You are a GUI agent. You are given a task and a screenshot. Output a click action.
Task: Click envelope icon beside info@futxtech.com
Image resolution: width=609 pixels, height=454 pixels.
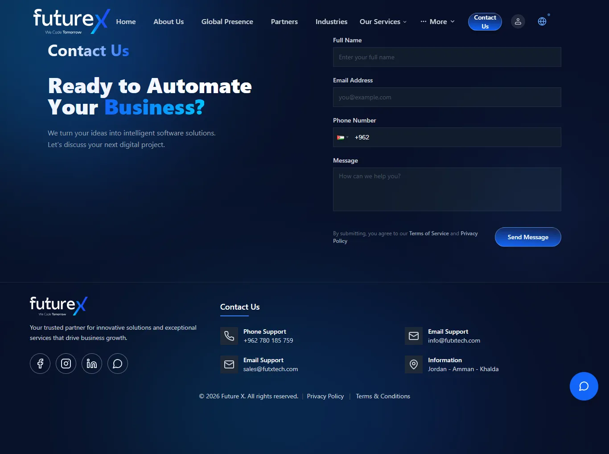pyautogui.click(x=414, y=336)
